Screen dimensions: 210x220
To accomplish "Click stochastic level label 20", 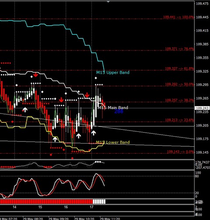I will [197, 193].
